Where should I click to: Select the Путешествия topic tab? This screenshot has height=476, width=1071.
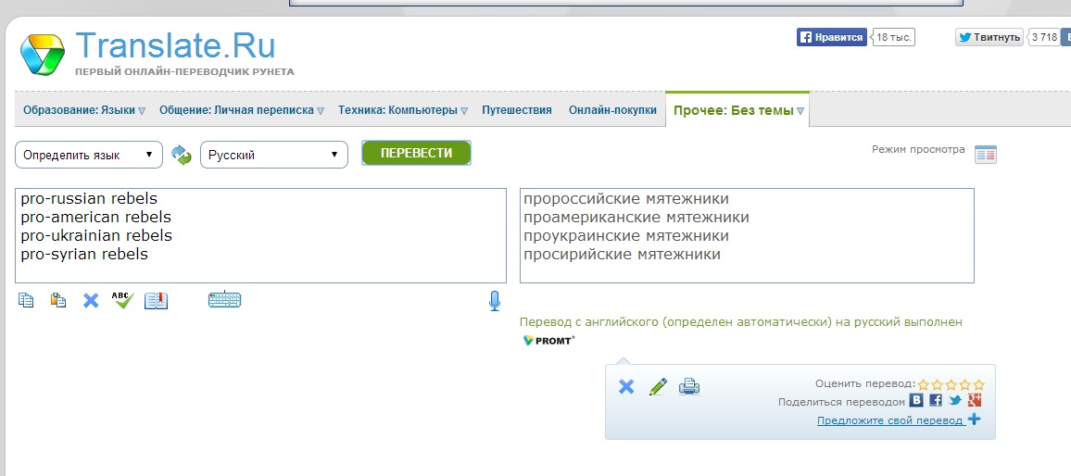point(517,110)
